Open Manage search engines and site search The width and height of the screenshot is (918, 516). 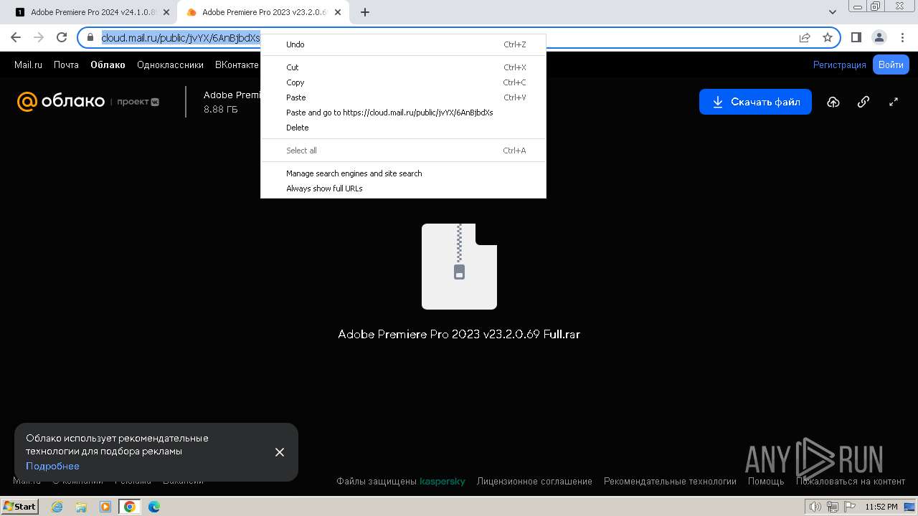pyautogui.click(x=403, y=173)
